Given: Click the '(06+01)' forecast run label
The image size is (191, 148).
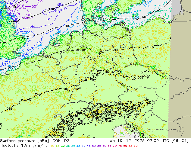Looking at the screenshot, I should click(180, 141).
